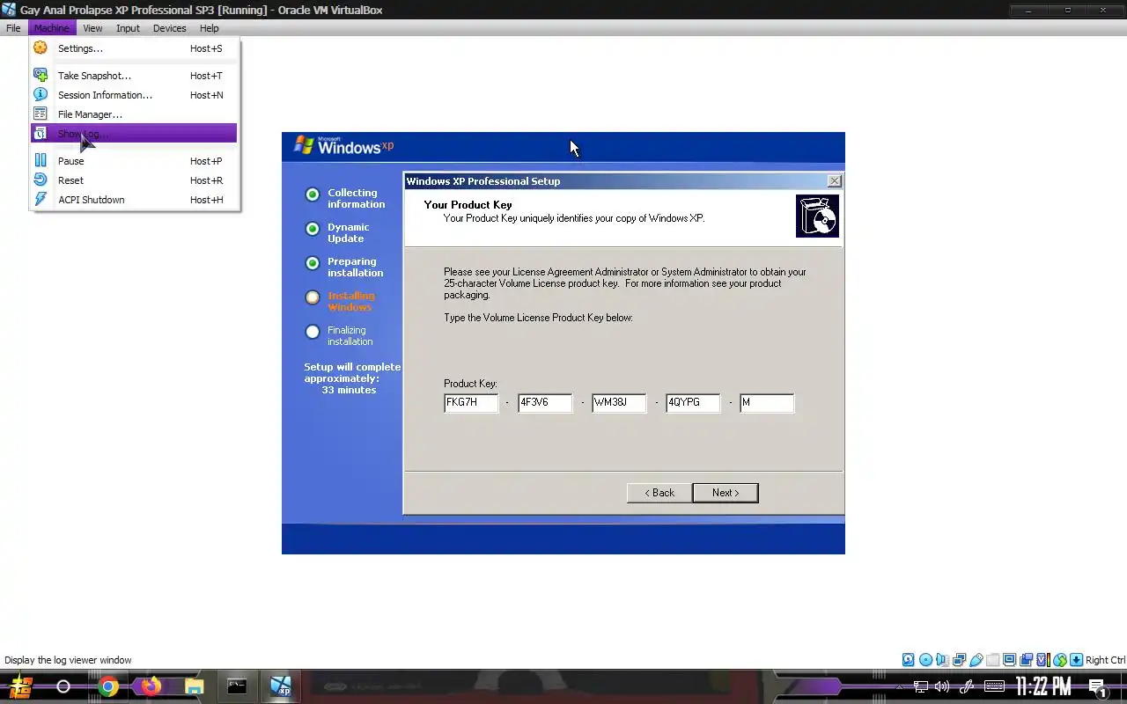Open File Explorer from the taskbar
1127x704 pixels.
pos(194,686)
